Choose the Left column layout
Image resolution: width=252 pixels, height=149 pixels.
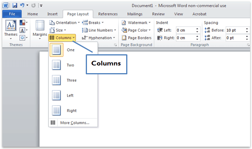(x=73, y=95)
